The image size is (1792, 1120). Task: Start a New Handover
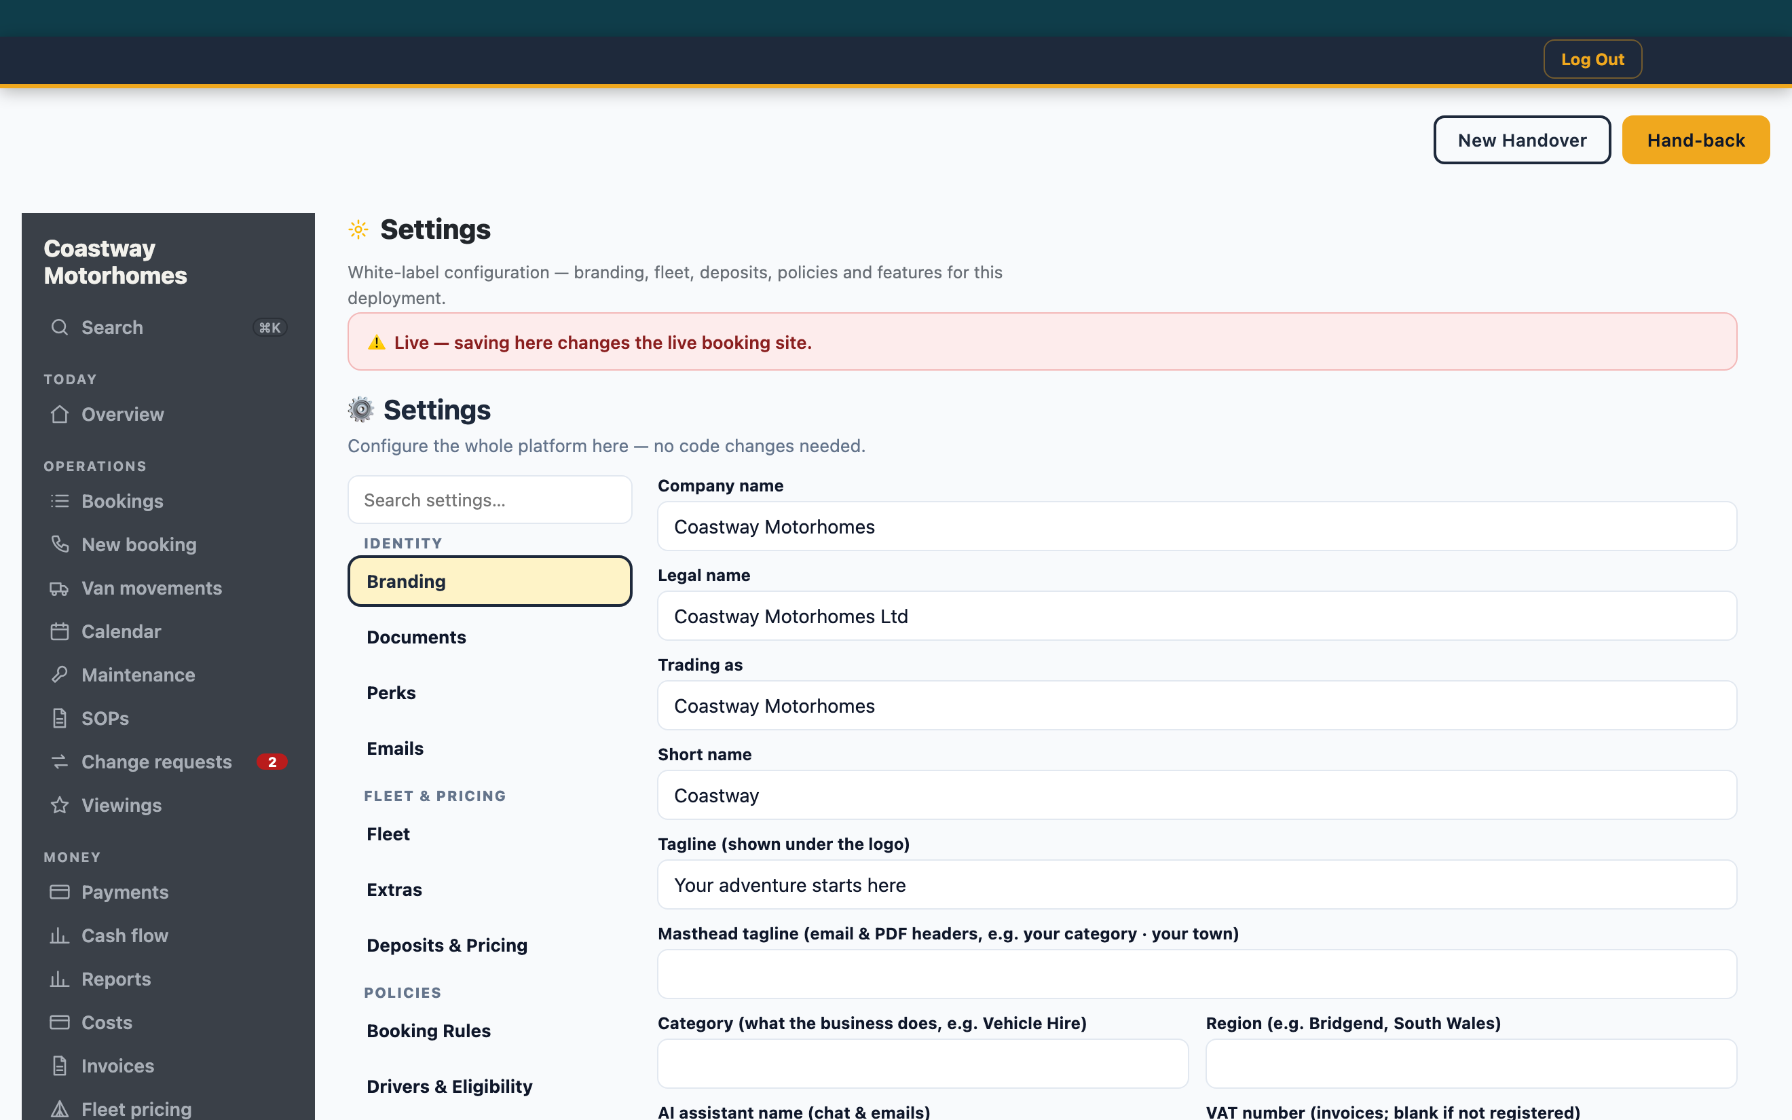pos(1522,140)
